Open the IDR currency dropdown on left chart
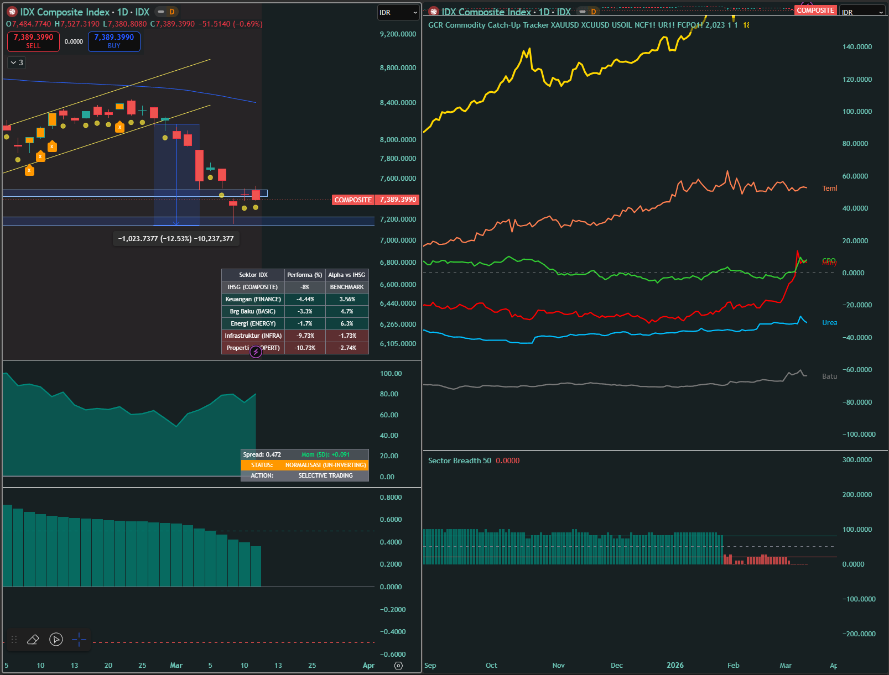The width and height of the screenshot is (889, 675). click(x=398, y=12)
